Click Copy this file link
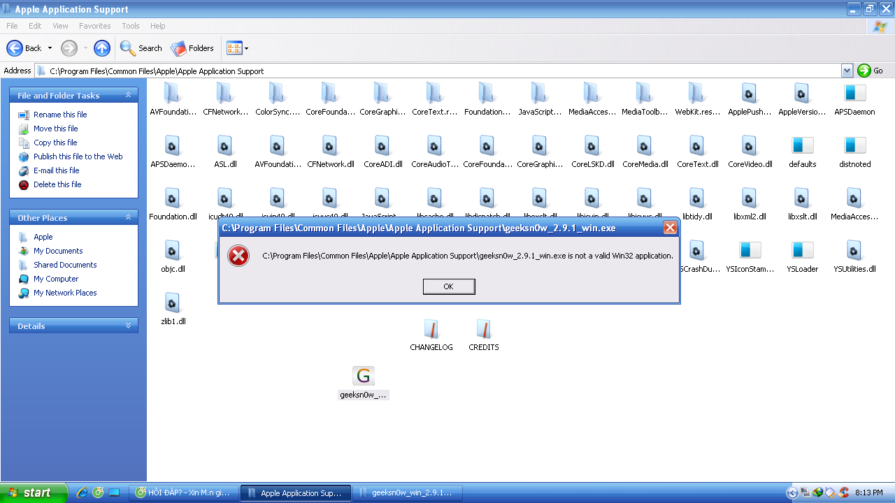The width and height of the screenshot is (895, 503). tap(55, 143)
